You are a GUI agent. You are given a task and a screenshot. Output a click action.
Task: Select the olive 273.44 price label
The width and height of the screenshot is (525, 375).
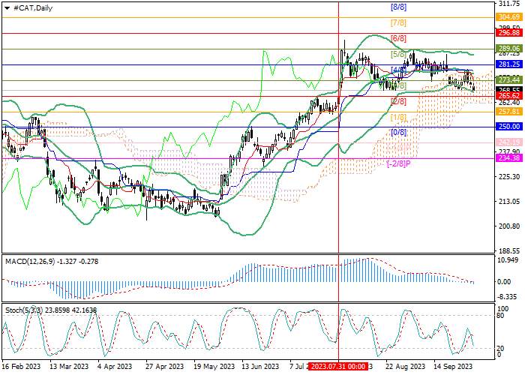pos(508,80)
